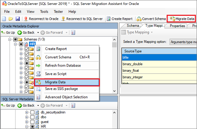197x129 pixels.
Task: Select the bfile source type row
Action: pyautogui.click(x=159, y=57)
